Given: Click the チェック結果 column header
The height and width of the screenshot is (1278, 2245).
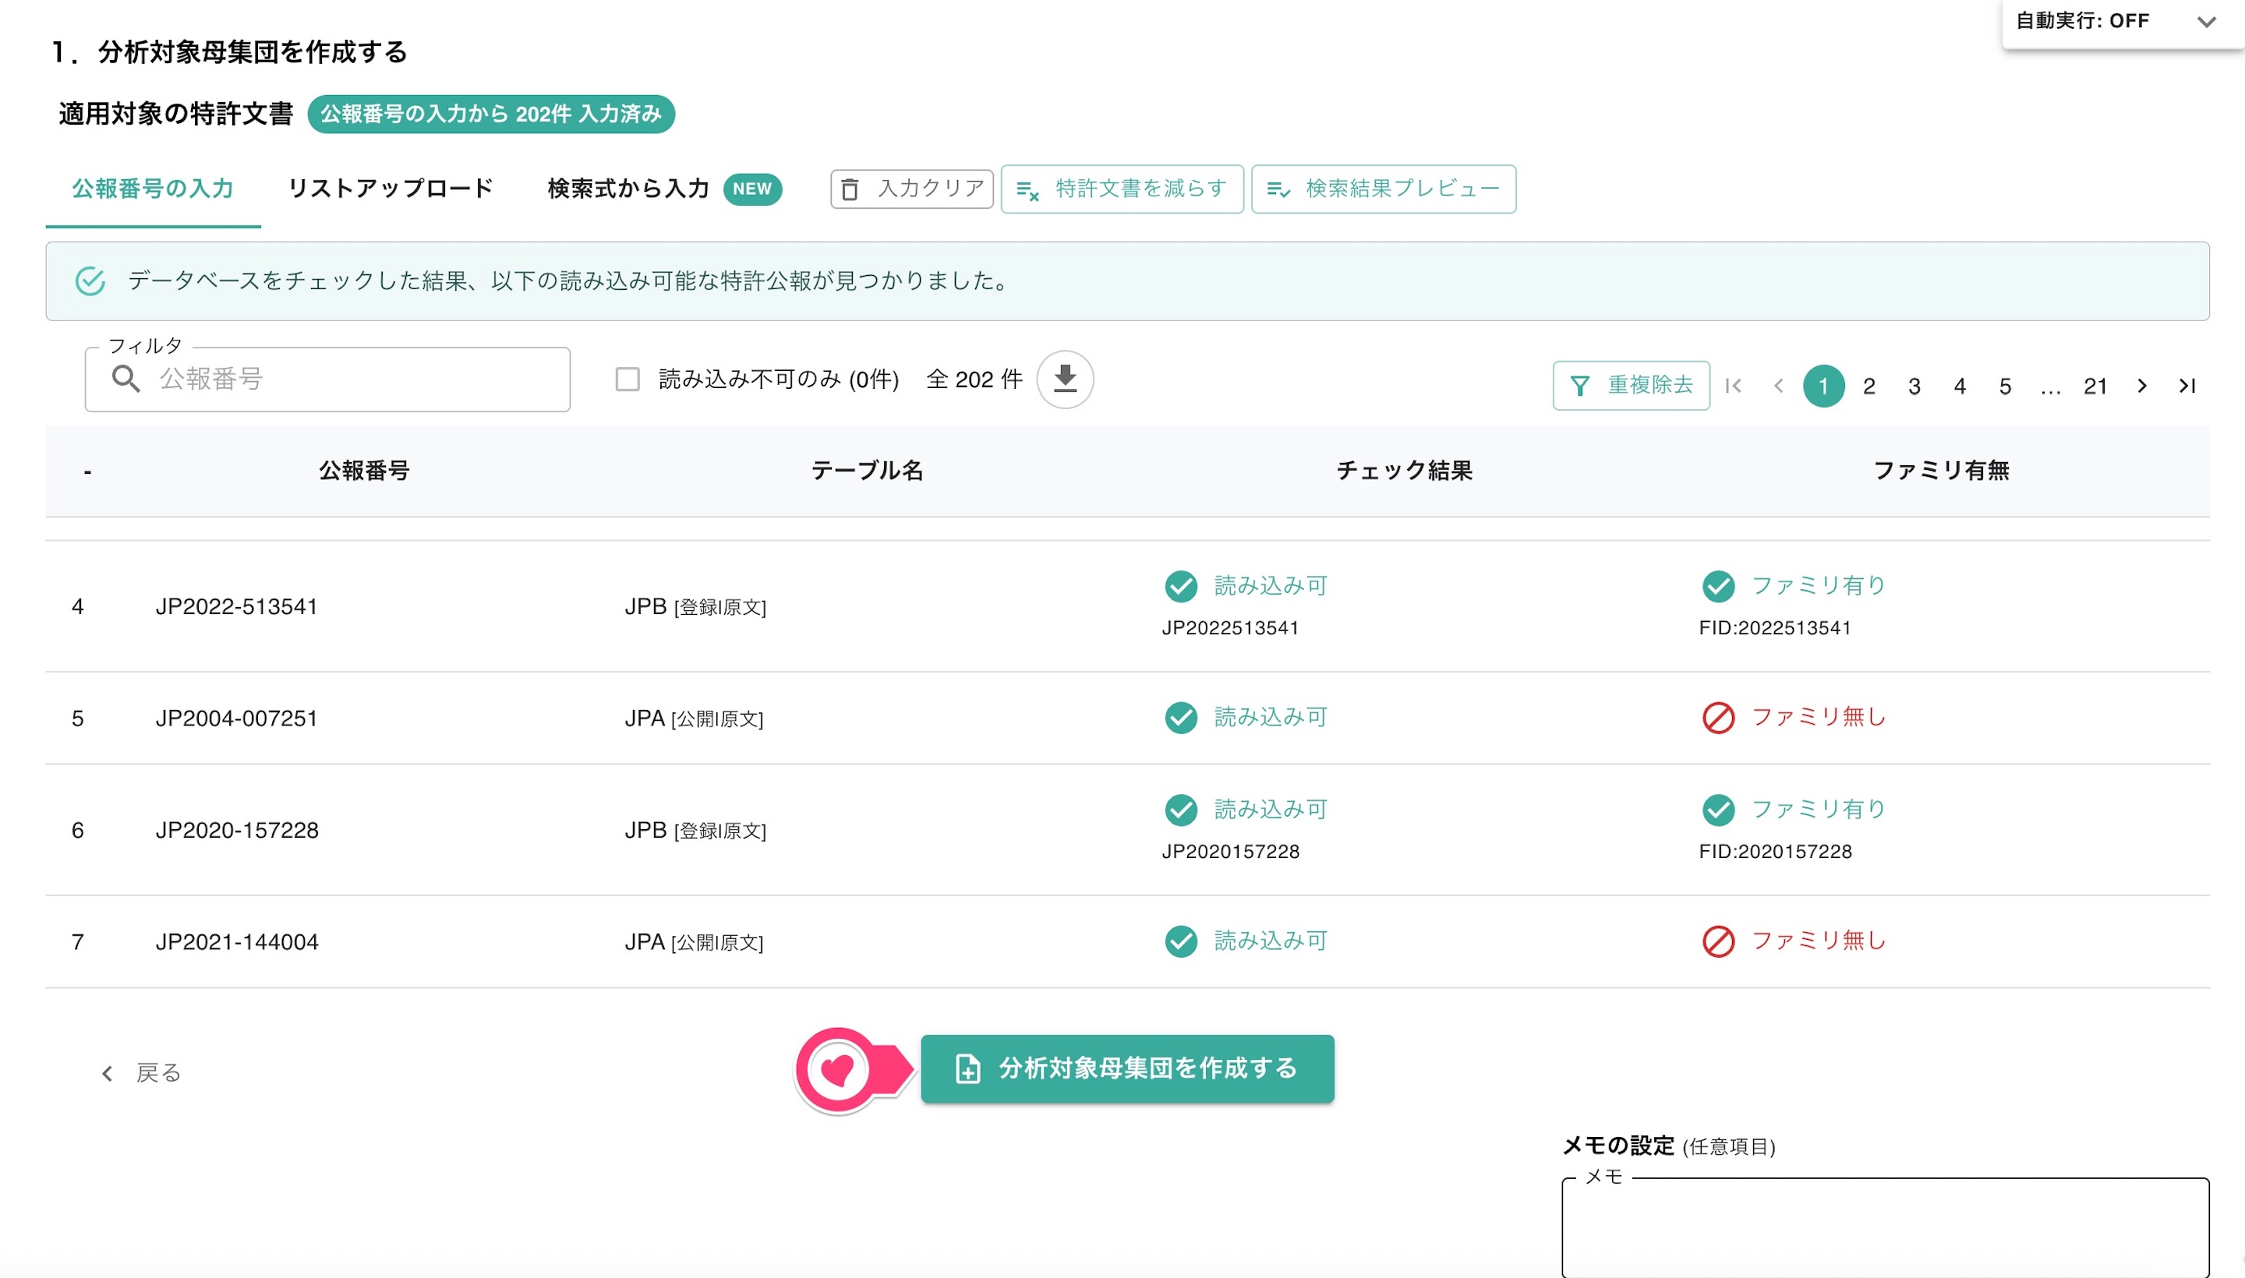Looking at the screenshot, I should point(1405,471).
